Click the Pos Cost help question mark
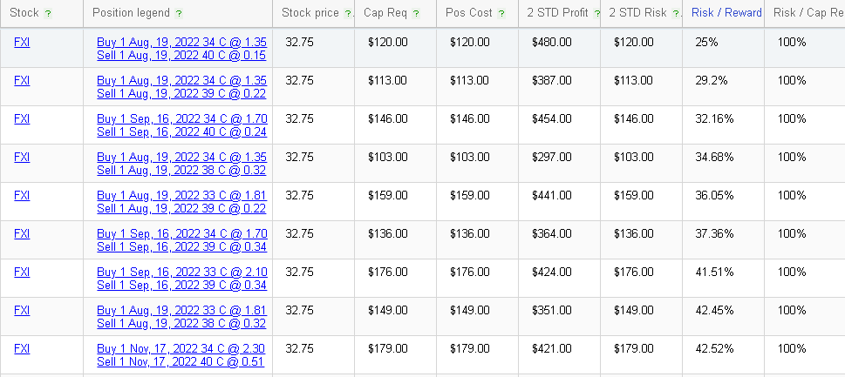 point(501,14)
